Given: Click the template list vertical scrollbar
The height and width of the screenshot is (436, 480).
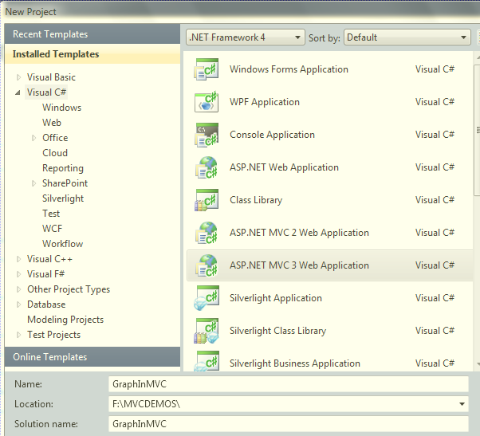Looking at the screenshot, I should click(x=478, y=130).
